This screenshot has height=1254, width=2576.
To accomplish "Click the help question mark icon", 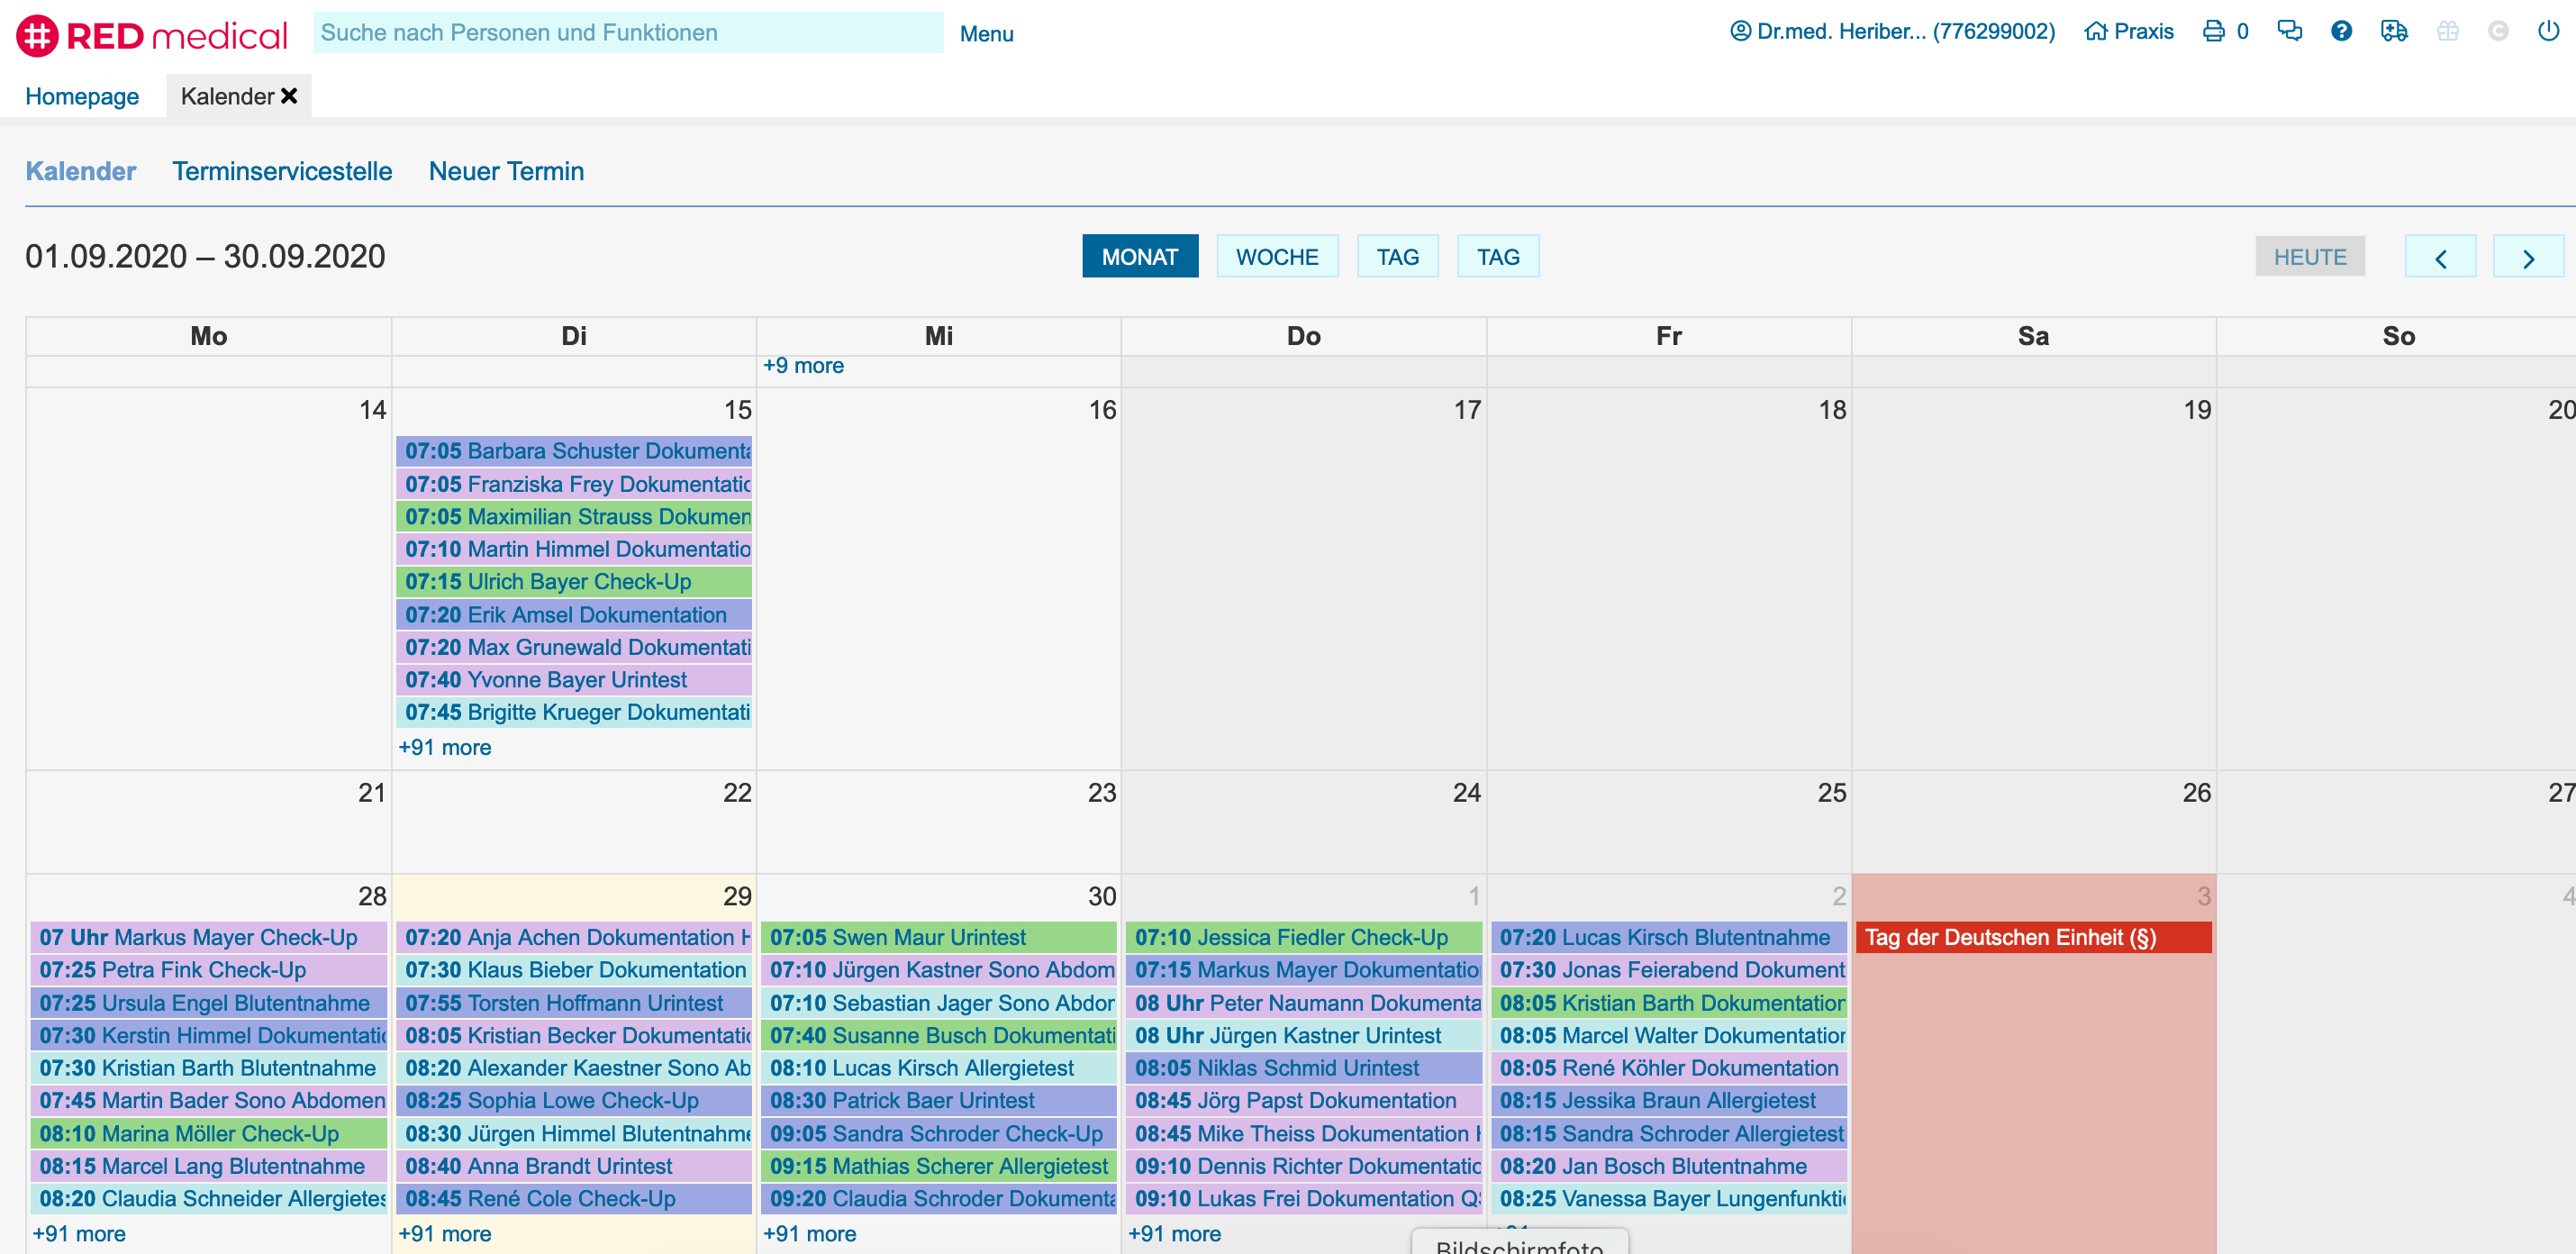I will pyautogui.click(x=2341, y=31).
